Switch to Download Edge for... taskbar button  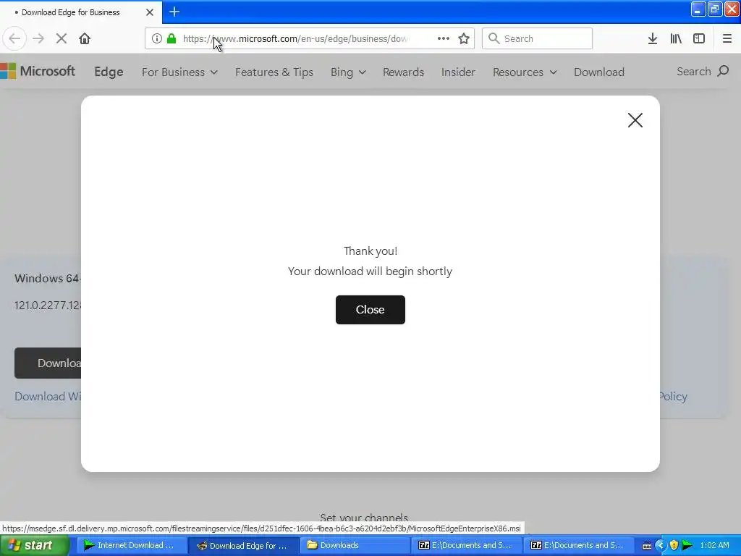click(243, 545)
